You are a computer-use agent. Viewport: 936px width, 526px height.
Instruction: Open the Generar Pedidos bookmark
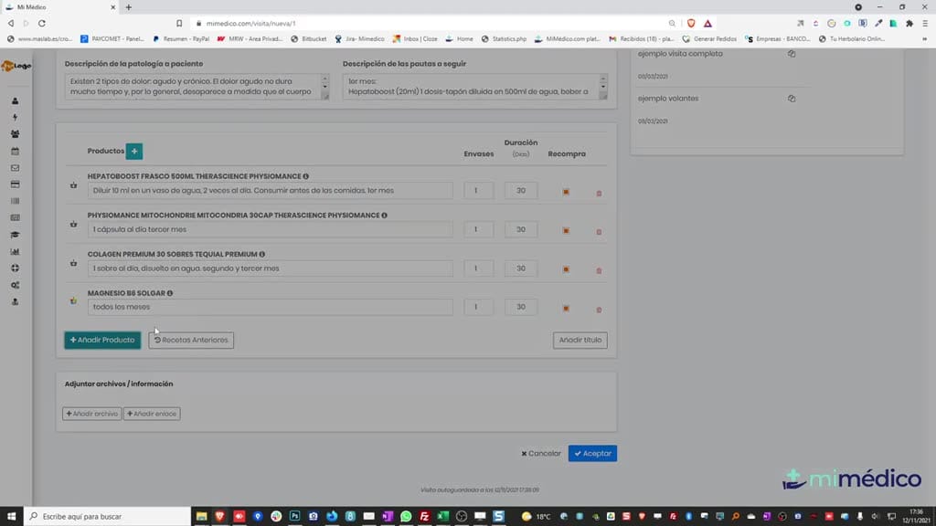click(x=709, y=38)
